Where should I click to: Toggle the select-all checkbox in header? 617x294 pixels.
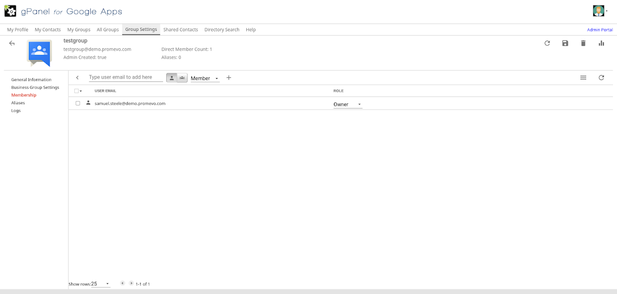coord(76,91)
